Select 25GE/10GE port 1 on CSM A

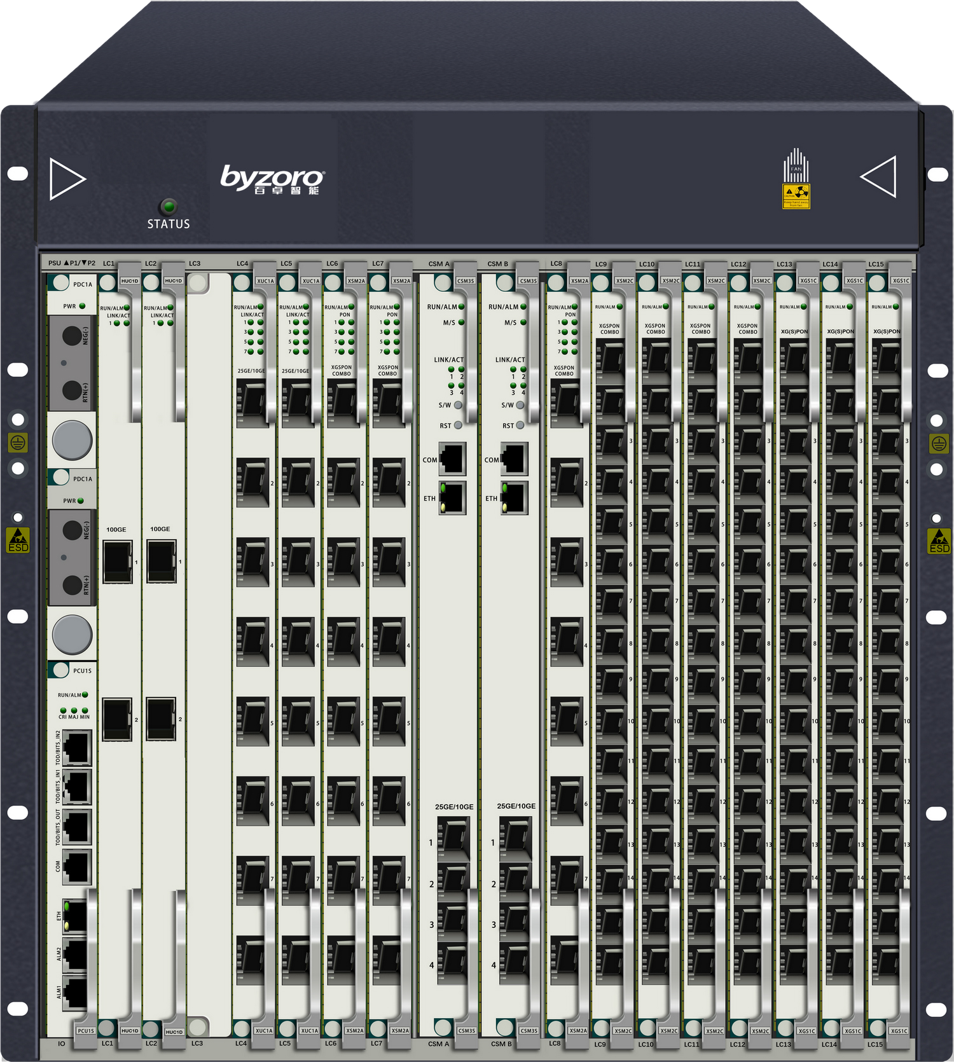[453, 838]
